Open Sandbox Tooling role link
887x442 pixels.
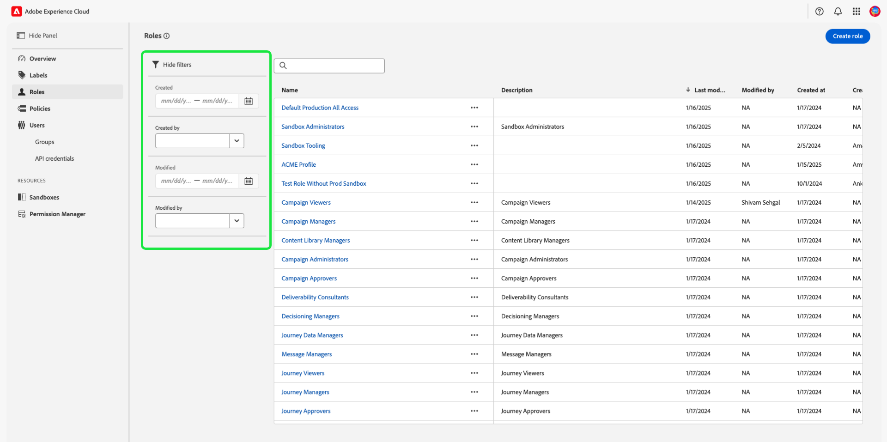coord(303,145)
